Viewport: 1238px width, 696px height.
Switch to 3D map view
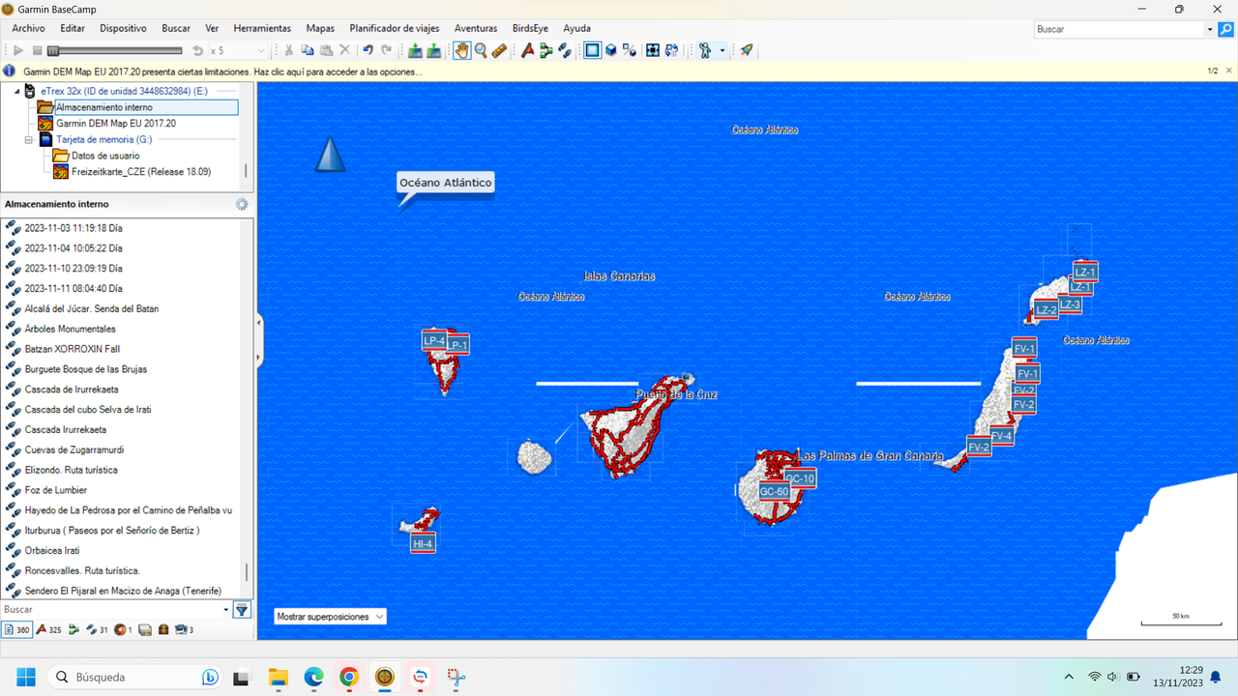point(611,50)
